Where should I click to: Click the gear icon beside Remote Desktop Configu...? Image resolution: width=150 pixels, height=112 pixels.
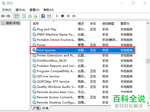coord(34,102)
